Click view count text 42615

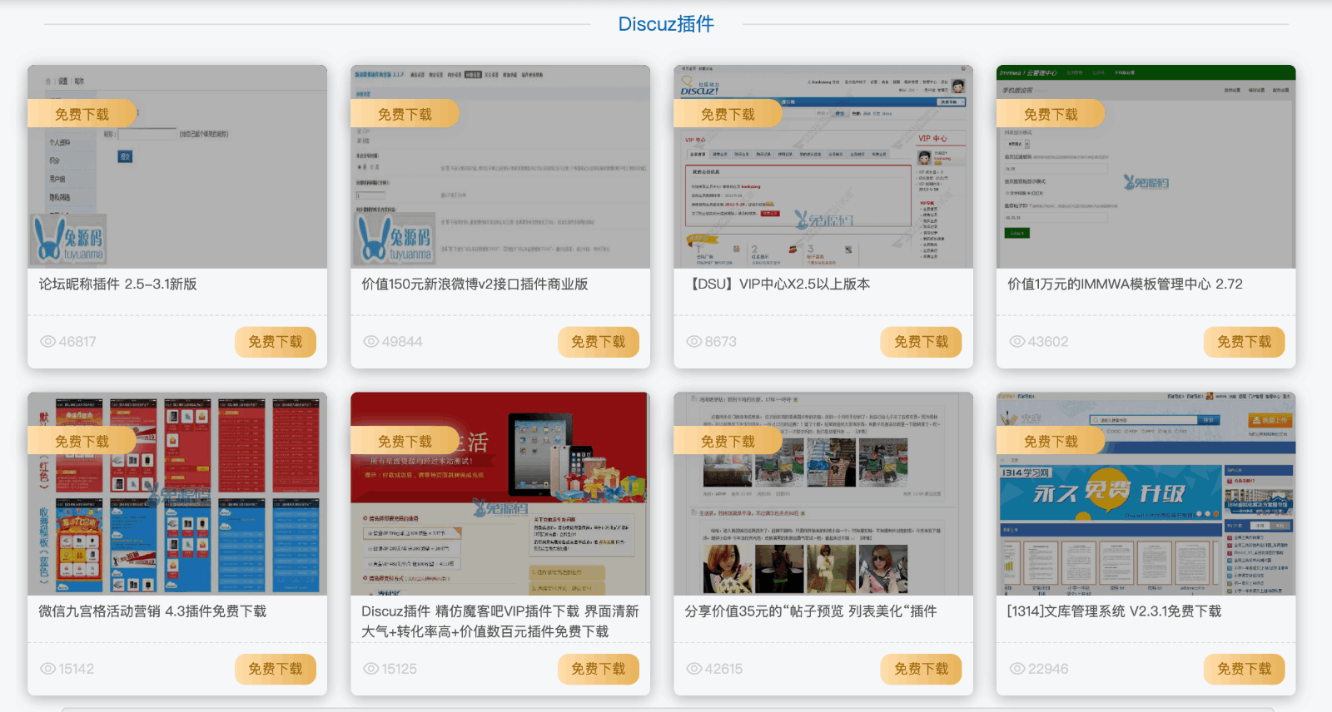723,669
